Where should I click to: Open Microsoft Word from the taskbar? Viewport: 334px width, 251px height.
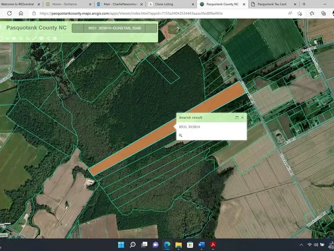click(200, 244)
